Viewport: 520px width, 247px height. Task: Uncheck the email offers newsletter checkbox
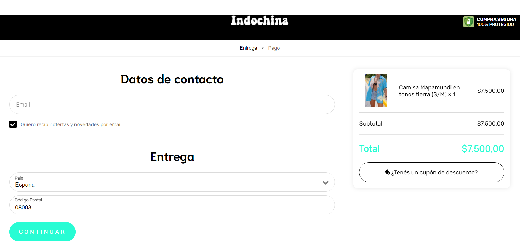coord(13,124)
